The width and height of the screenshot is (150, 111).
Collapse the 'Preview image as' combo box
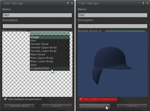click(x=50, y=33)
